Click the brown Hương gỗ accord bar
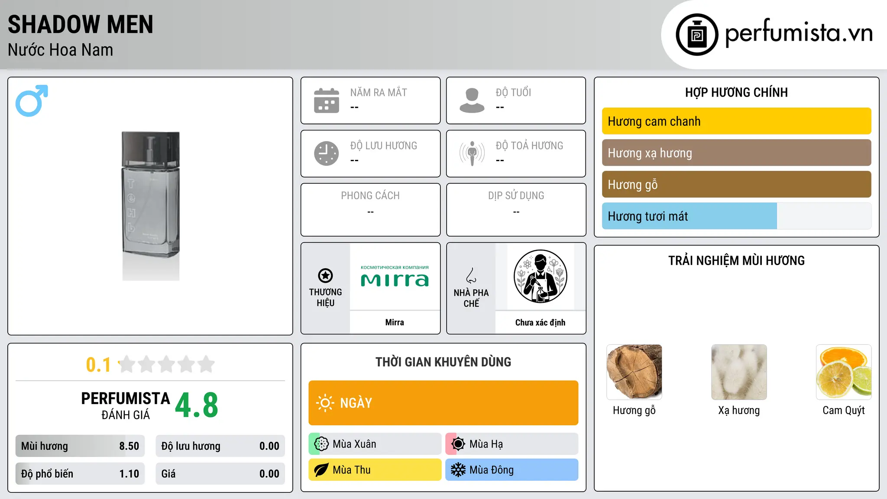The height and width of the screenshot is (499, 887). [x=737, y=185]
